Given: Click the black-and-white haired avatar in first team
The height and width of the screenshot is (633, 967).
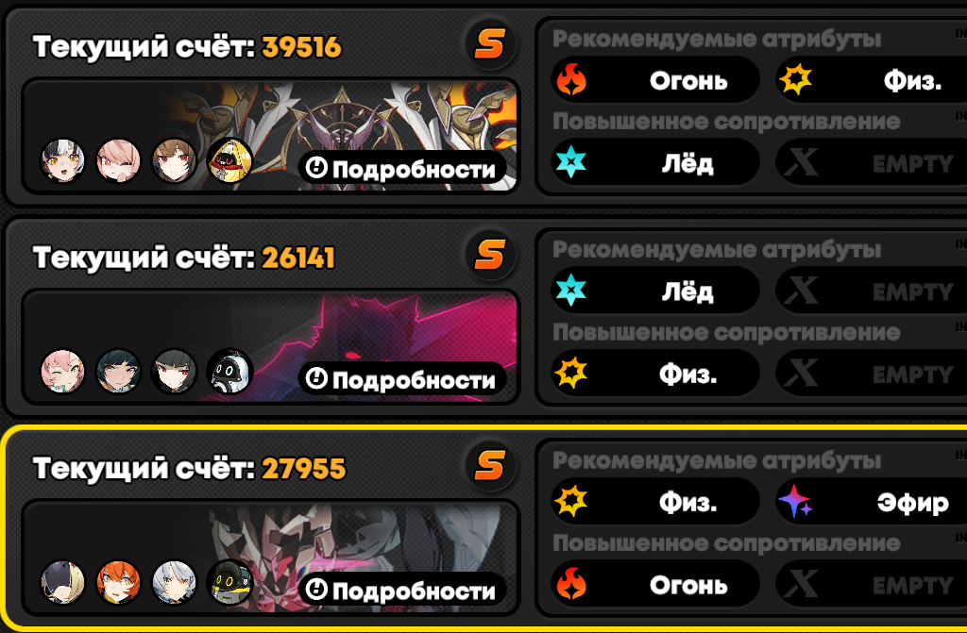Looking at the screenshot, I should tap(63, 160).
